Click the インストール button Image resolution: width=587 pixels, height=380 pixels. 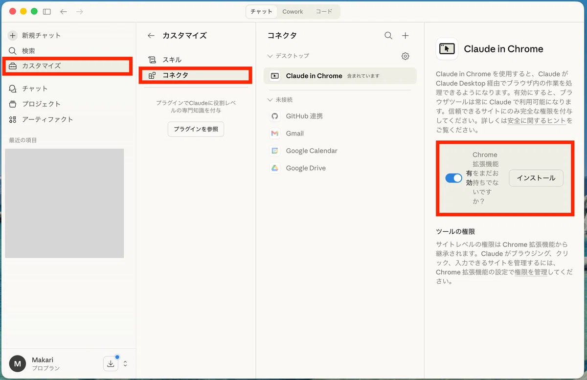click(x=536, y=178)
